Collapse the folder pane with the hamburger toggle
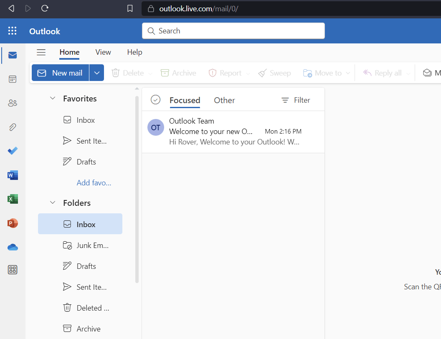441x339 pixels. coord(41,52)
